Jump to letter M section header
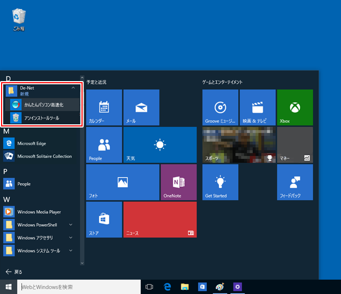 point(6,131)
